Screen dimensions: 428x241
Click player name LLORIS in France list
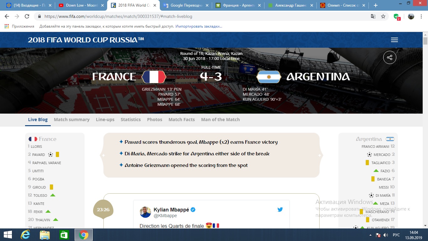[x=36, y=146]
